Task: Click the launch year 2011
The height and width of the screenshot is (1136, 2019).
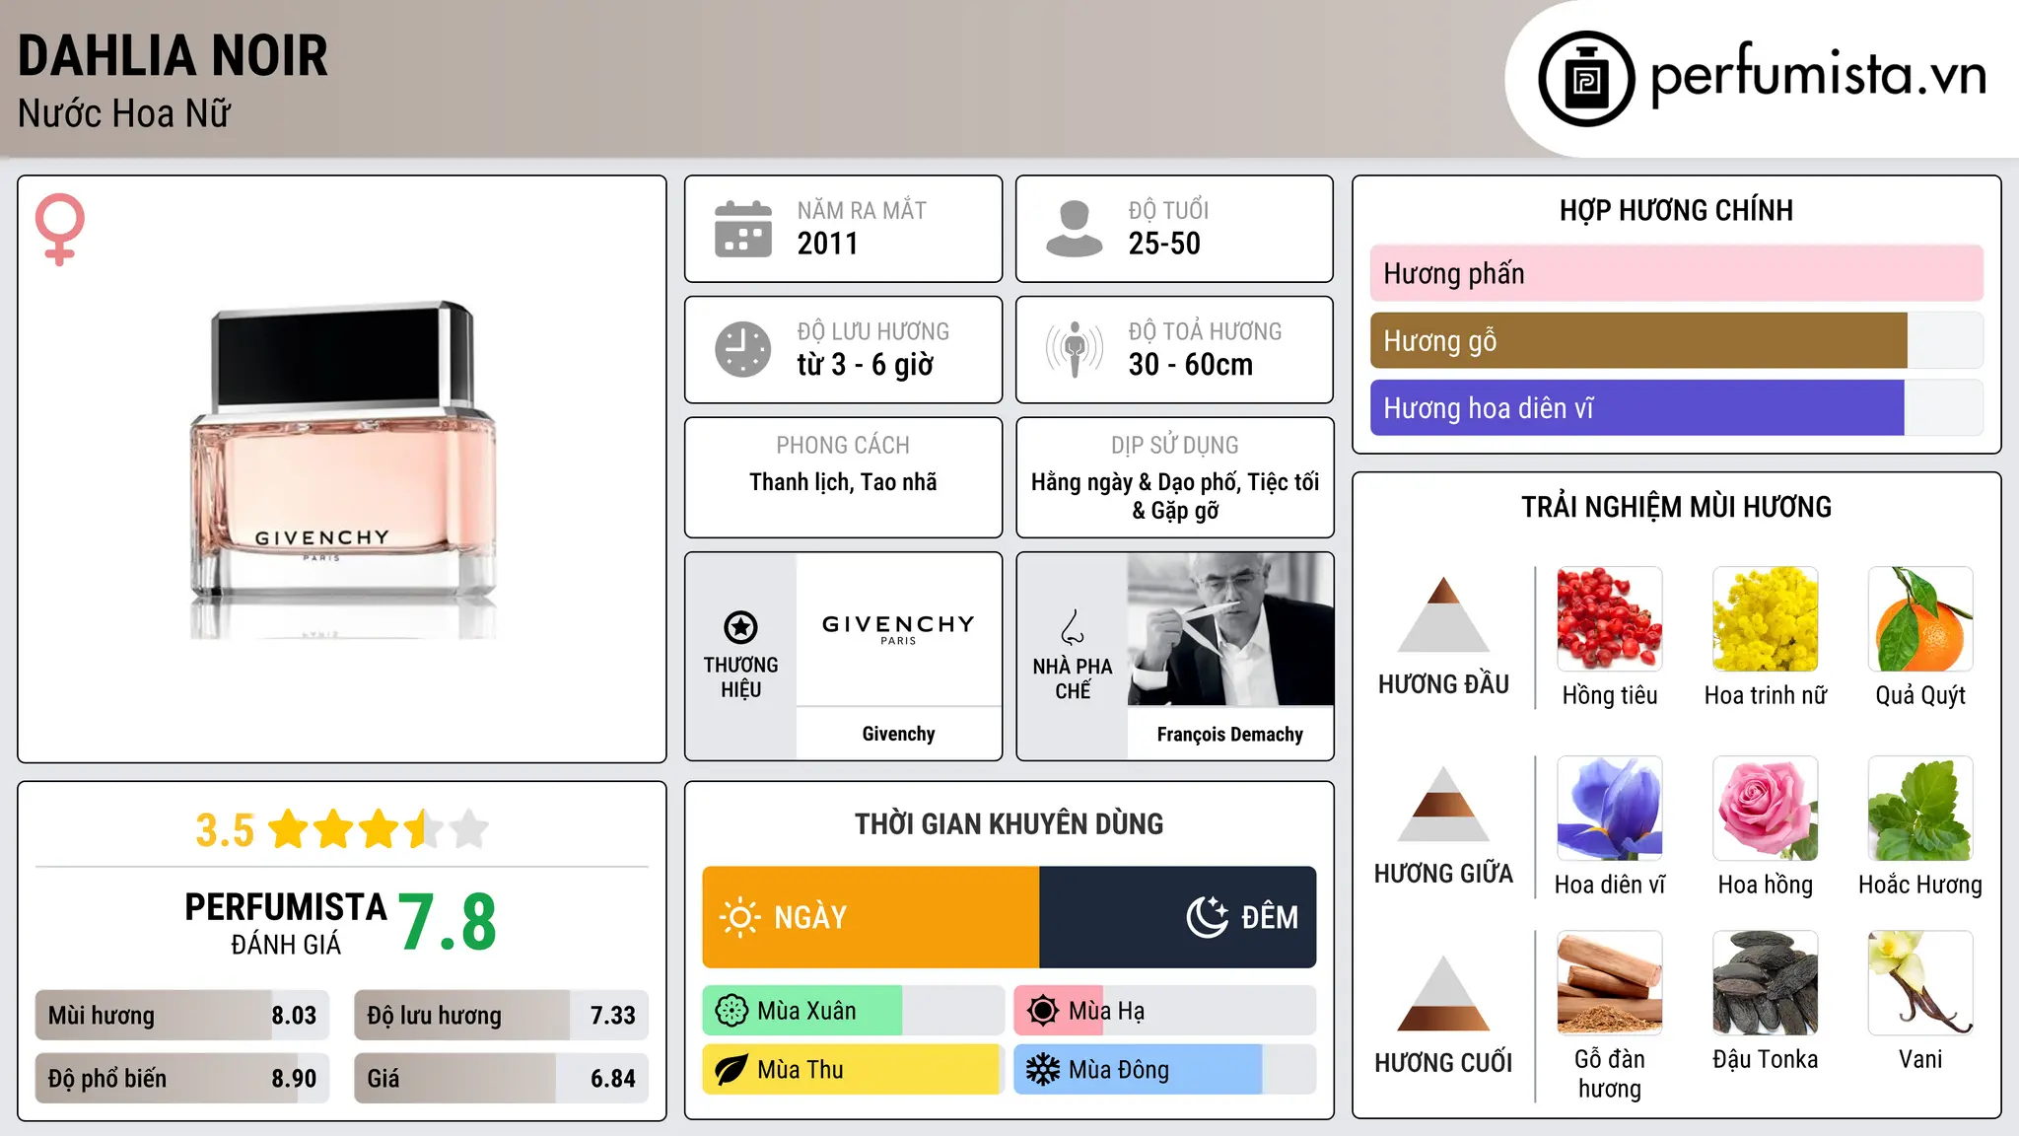Action: (x=828, y=244)
